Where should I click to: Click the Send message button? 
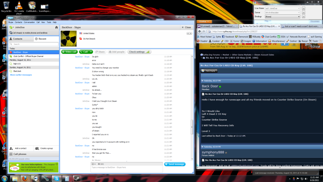[175, 164]
